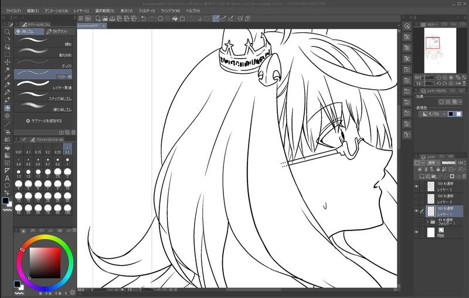This screenshot has width=469, height=298.
Task: Click Navigator flip horizontal icon
Action: (458, 83)
